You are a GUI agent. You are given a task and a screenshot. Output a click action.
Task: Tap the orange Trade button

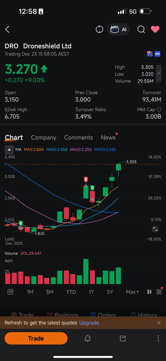tap(36, 338)
